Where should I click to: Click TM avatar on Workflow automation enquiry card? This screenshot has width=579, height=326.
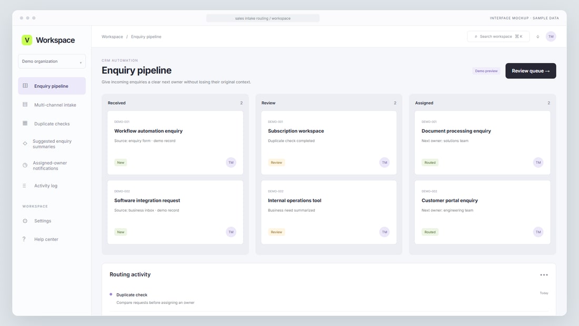[231, 163]
